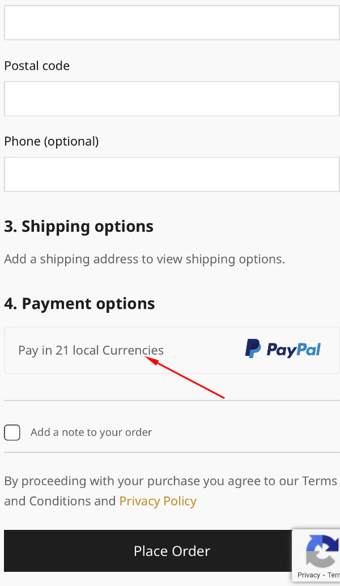Select the Pay in 21 local Currencies text
340x586 pixels.
pyautogui.click(x=91, y=350)
